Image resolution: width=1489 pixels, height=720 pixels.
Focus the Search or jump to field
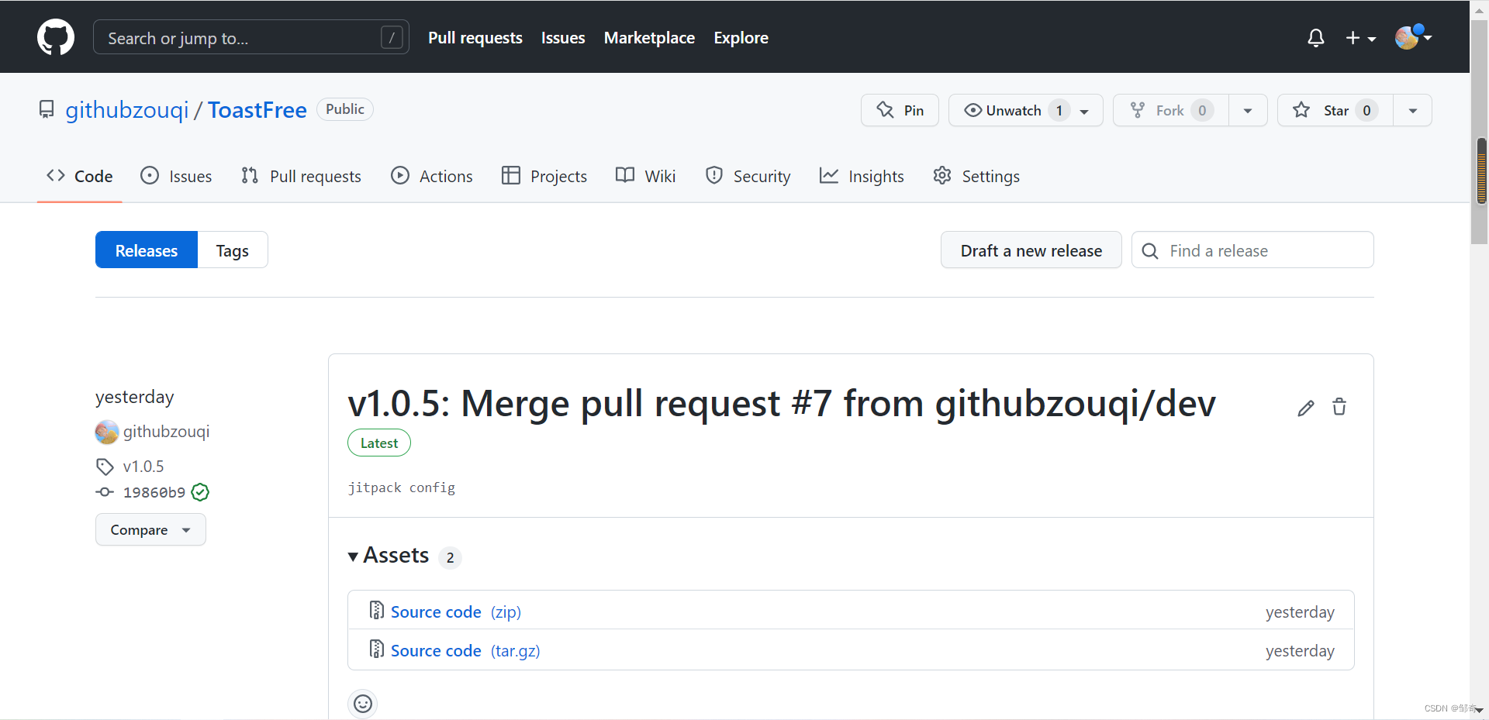tap(251, 37)
